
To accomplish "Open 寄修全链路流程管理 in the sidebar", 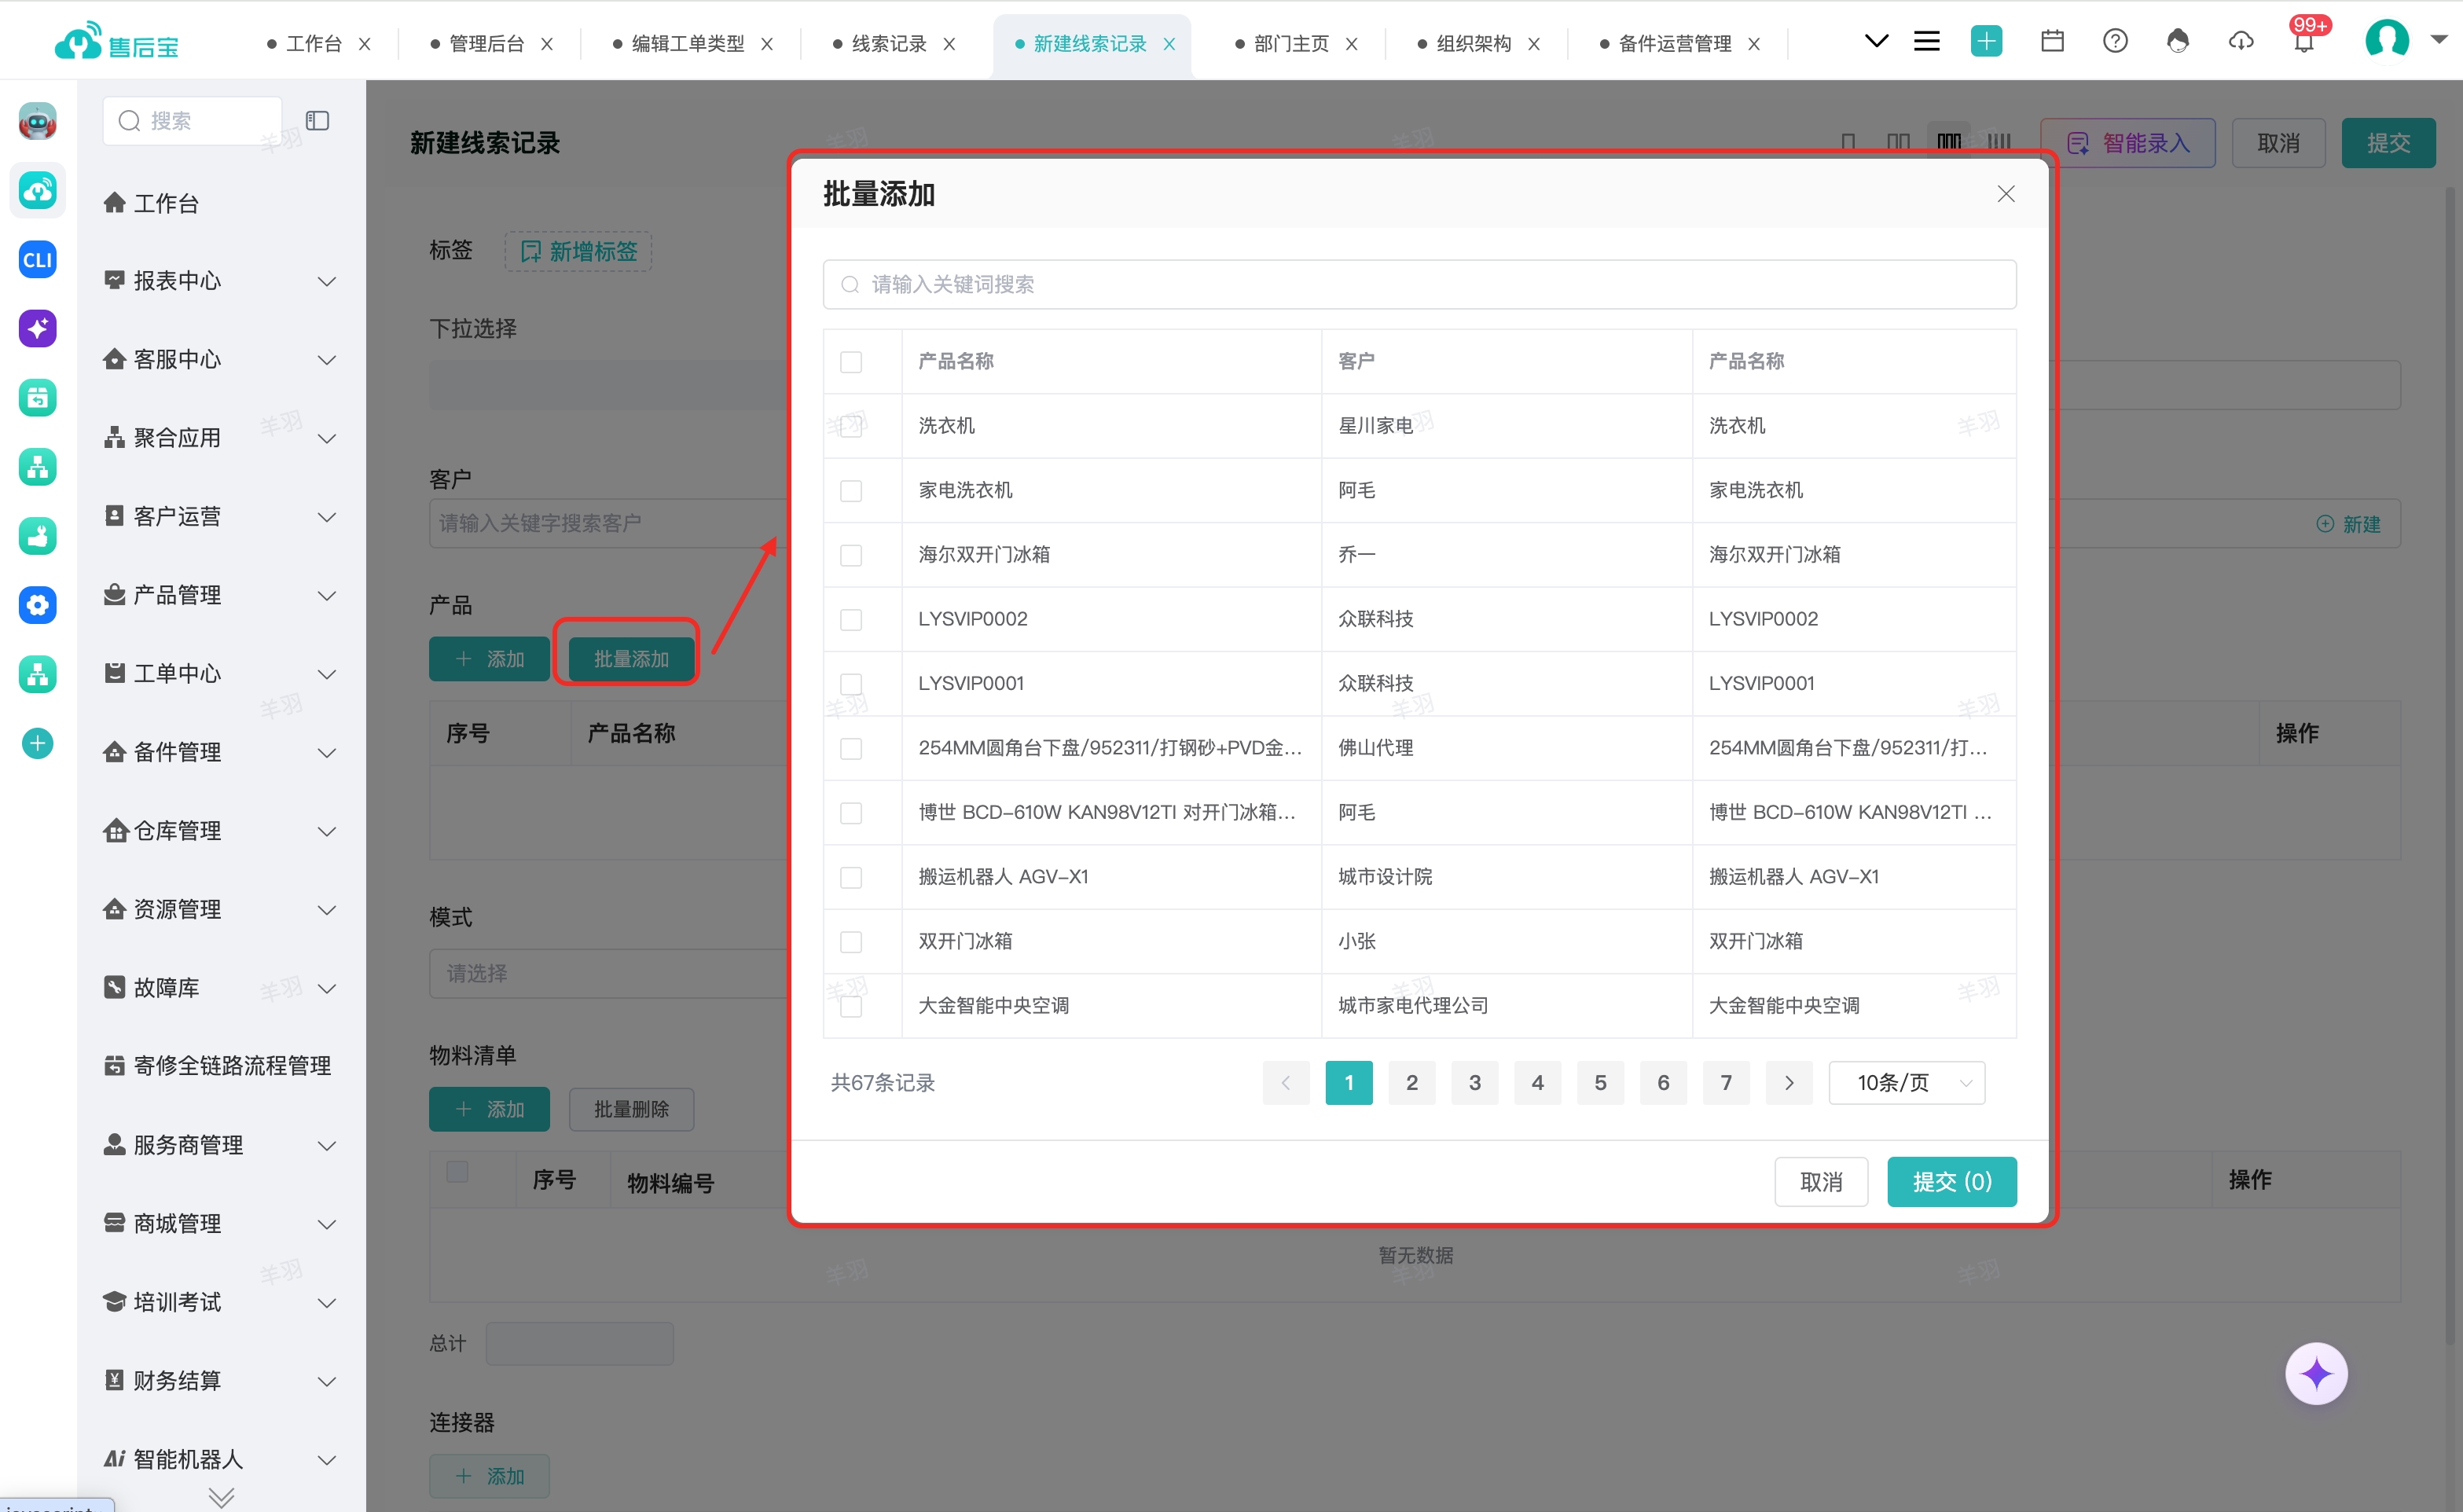I will [x=219, y=1066].
